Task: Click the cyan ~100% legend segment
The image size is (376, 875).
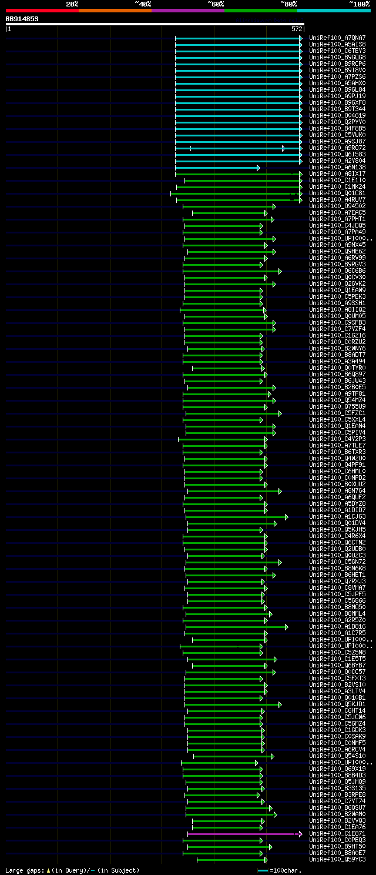Action: point(334,10)
